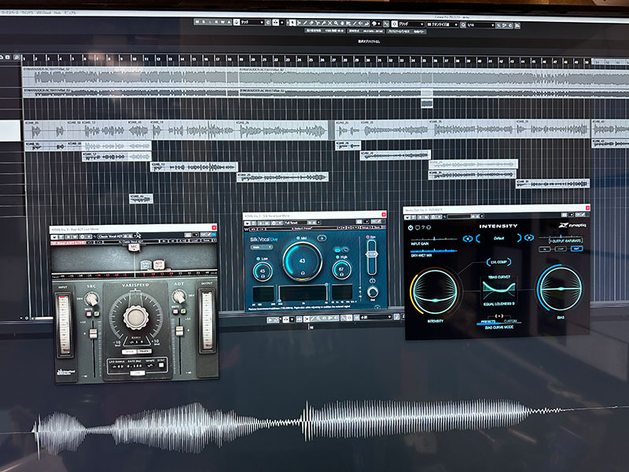Toggle the Solo S button in Cubase top toolbar
Viewport: 629px width, 472px height.
tap(204, 22)
